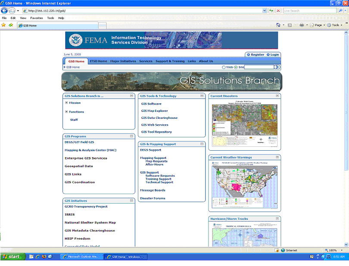Switch to the Major Initiatives tab

(123, 61)
